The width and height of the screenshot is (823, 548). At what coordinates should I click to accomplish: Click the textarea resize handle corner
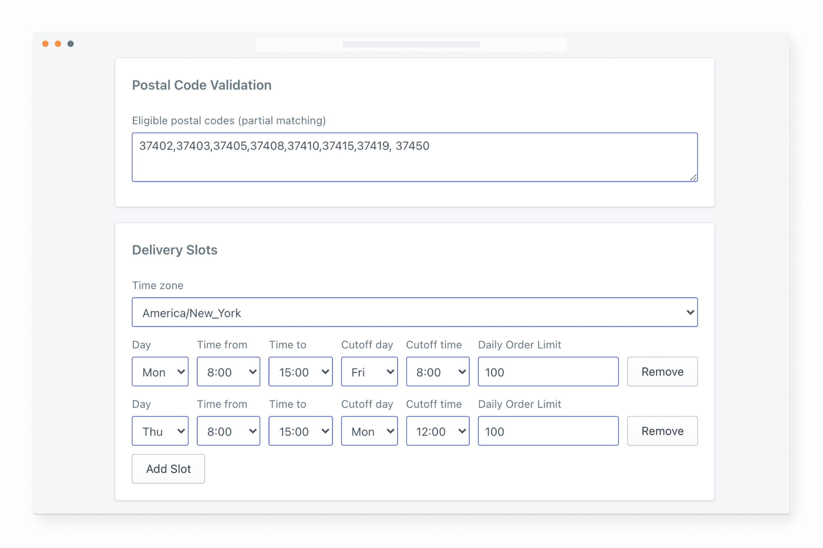(693, 178)
